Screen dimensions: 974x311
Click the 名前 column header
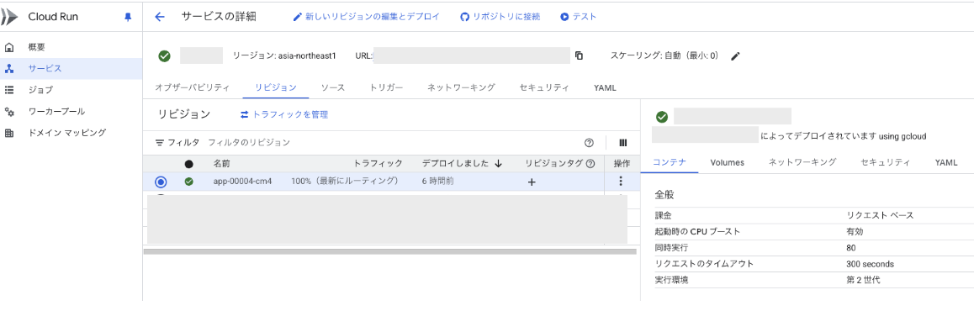coord(222,163)
